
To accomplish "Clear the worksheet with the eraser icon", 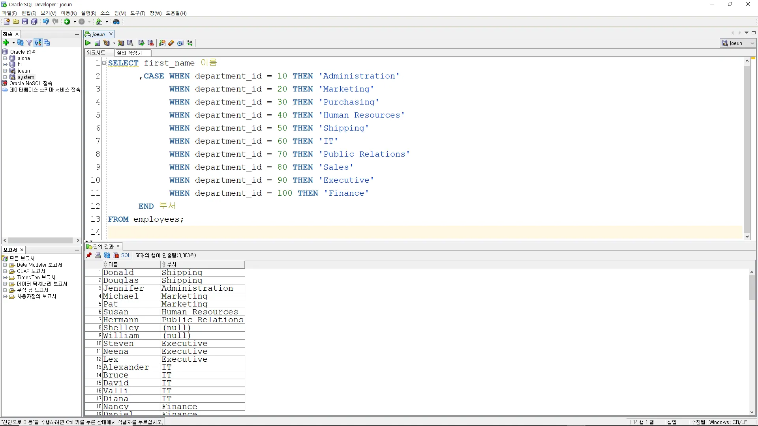I will pos(171,43).
